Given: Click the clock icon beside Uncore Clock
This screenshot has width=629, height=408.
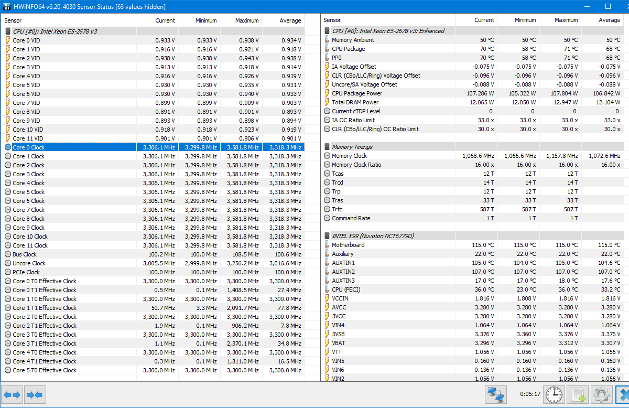Looking at the screenshot, I should coord(8,263).
